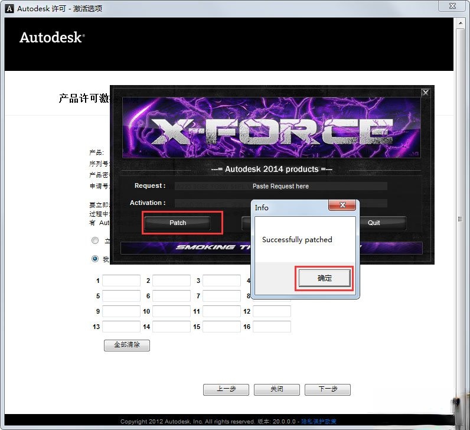Click the 关闭 close button at bottom

click(x=277, y=389)
